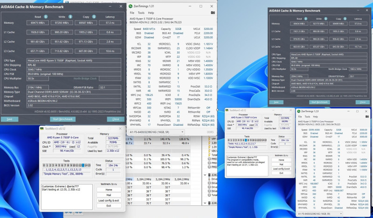Take screenshot with ZenTimings 1.31 camera icon
The image size is (373, 218).
(213, 13)
